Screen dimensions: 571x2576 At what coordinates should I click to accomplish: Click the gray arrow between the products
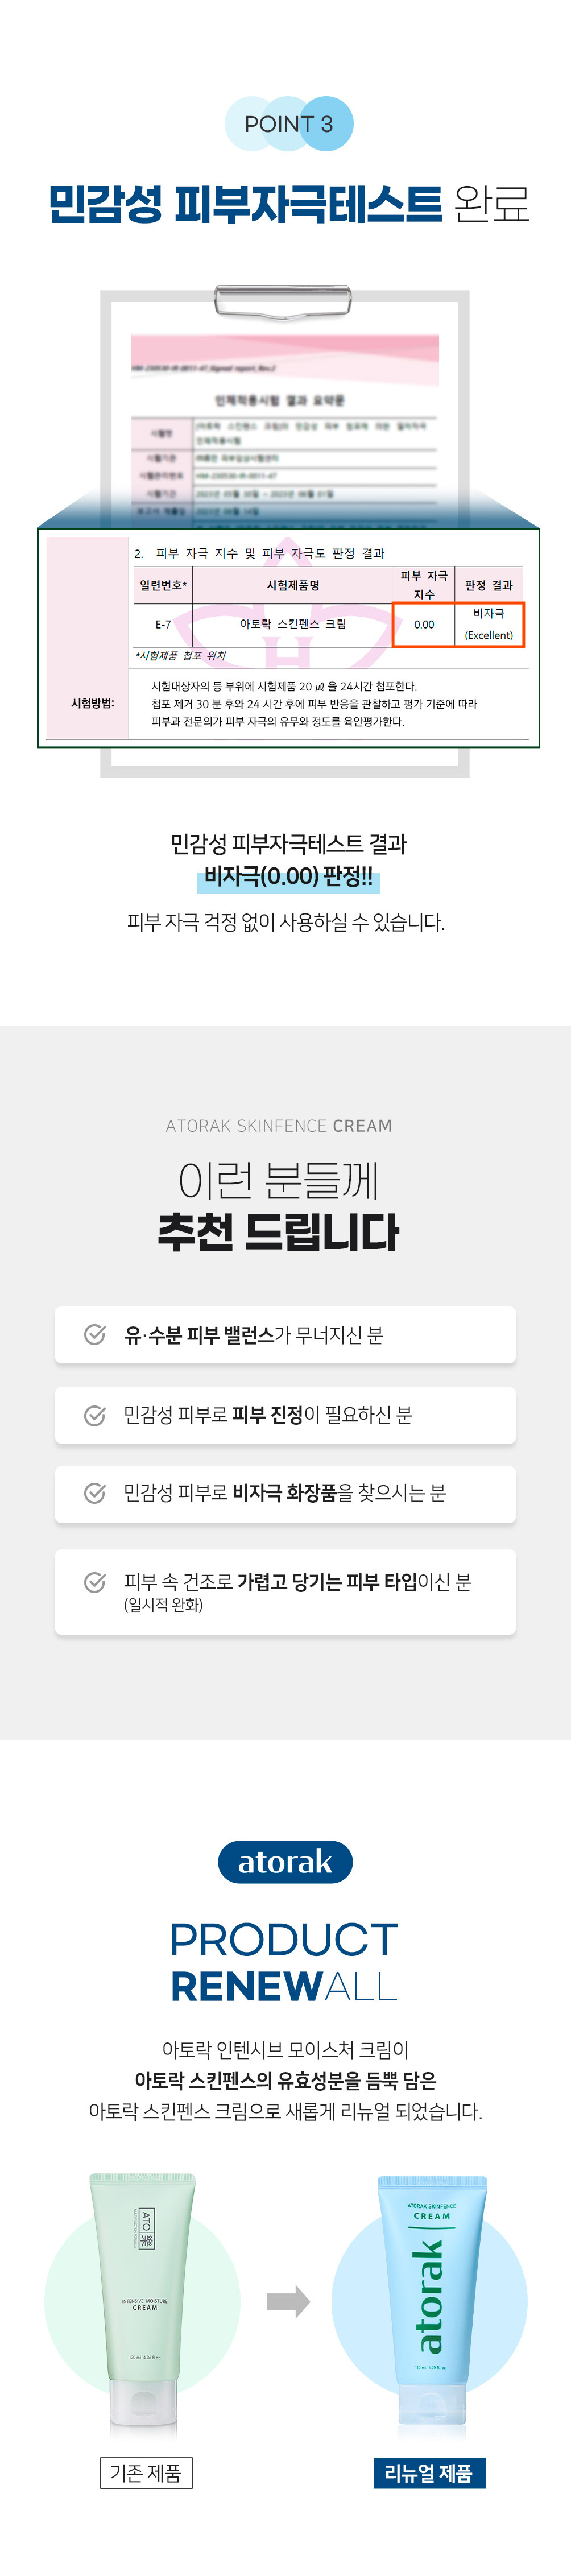tap(288, 2302)
